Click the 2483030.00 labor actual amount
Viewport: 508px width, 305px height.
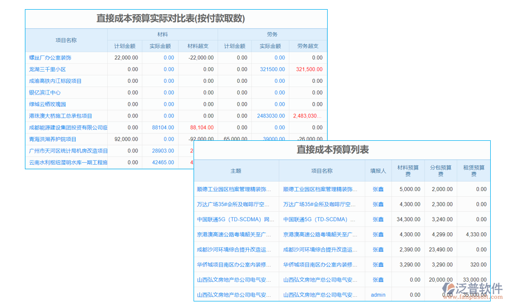[x=270, y=115]
